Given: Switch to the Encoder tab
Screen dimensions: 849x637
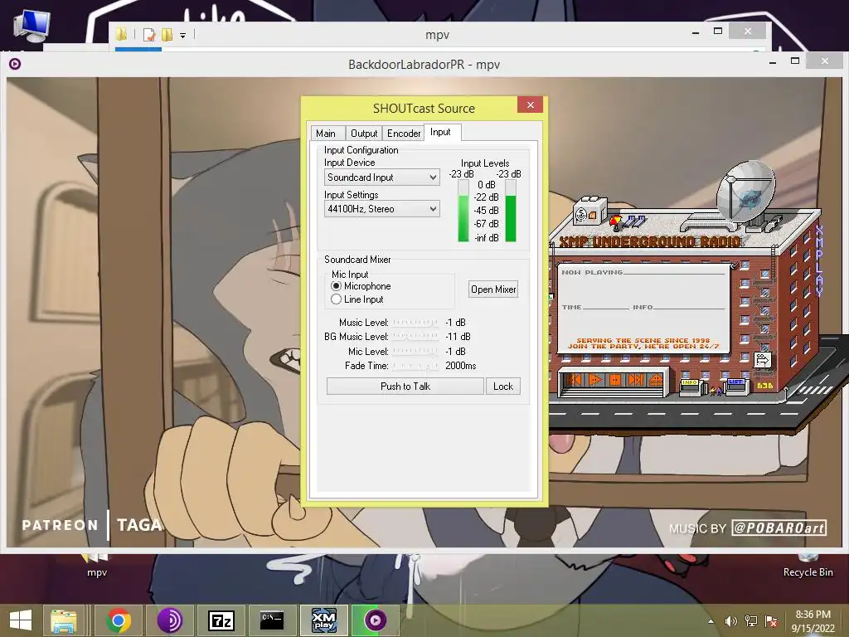Looking at the screenshot, I should 404,134.
